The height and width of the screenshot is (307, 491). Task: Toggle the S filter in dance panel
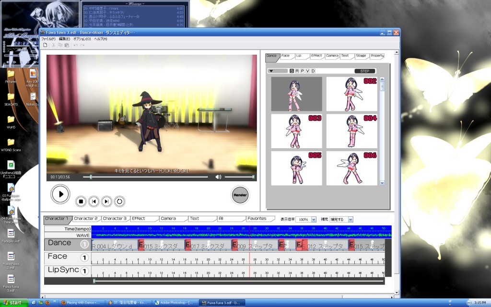292,71
